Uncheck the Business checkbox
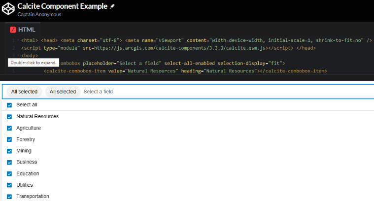 pos(9,163)
